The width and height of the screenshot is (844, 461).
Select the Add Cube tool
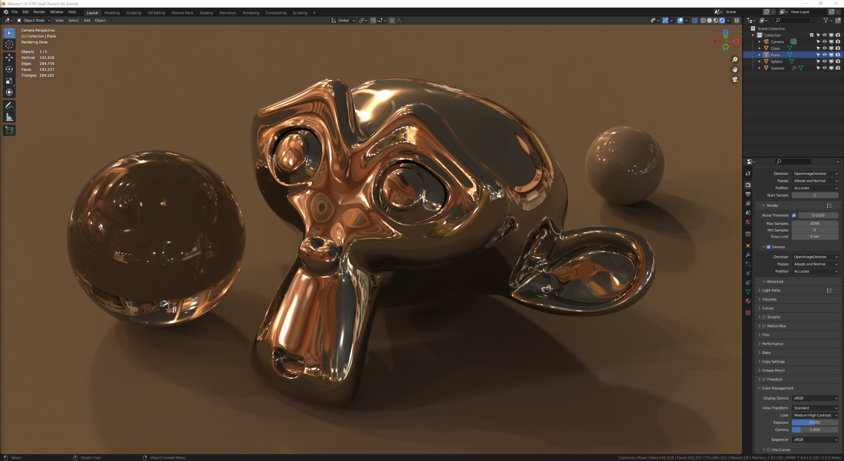point(9,130)
